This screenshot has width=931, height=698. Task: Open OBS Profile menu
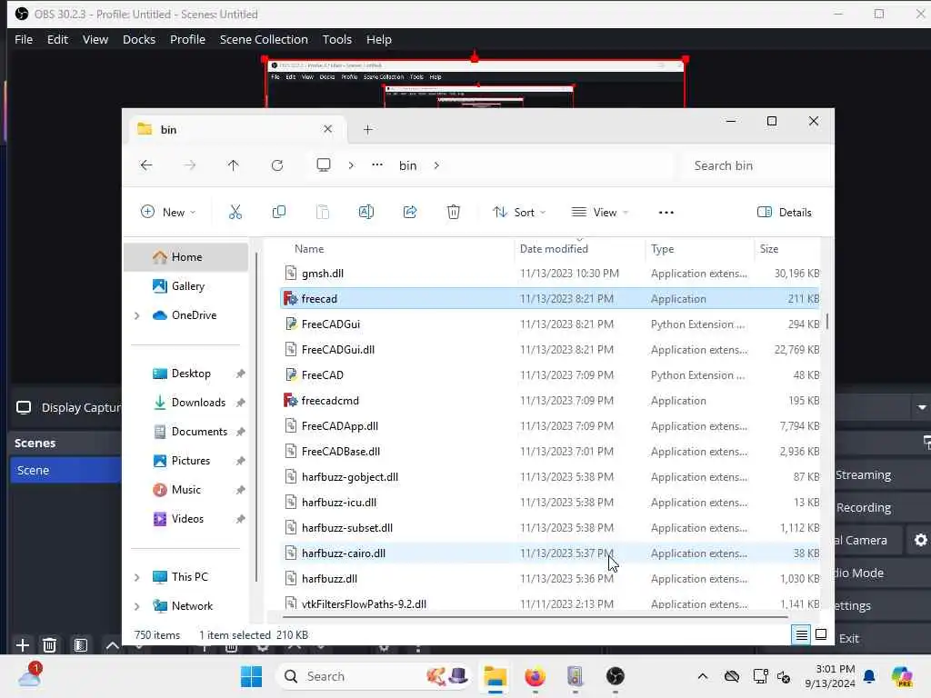[187, 39]
